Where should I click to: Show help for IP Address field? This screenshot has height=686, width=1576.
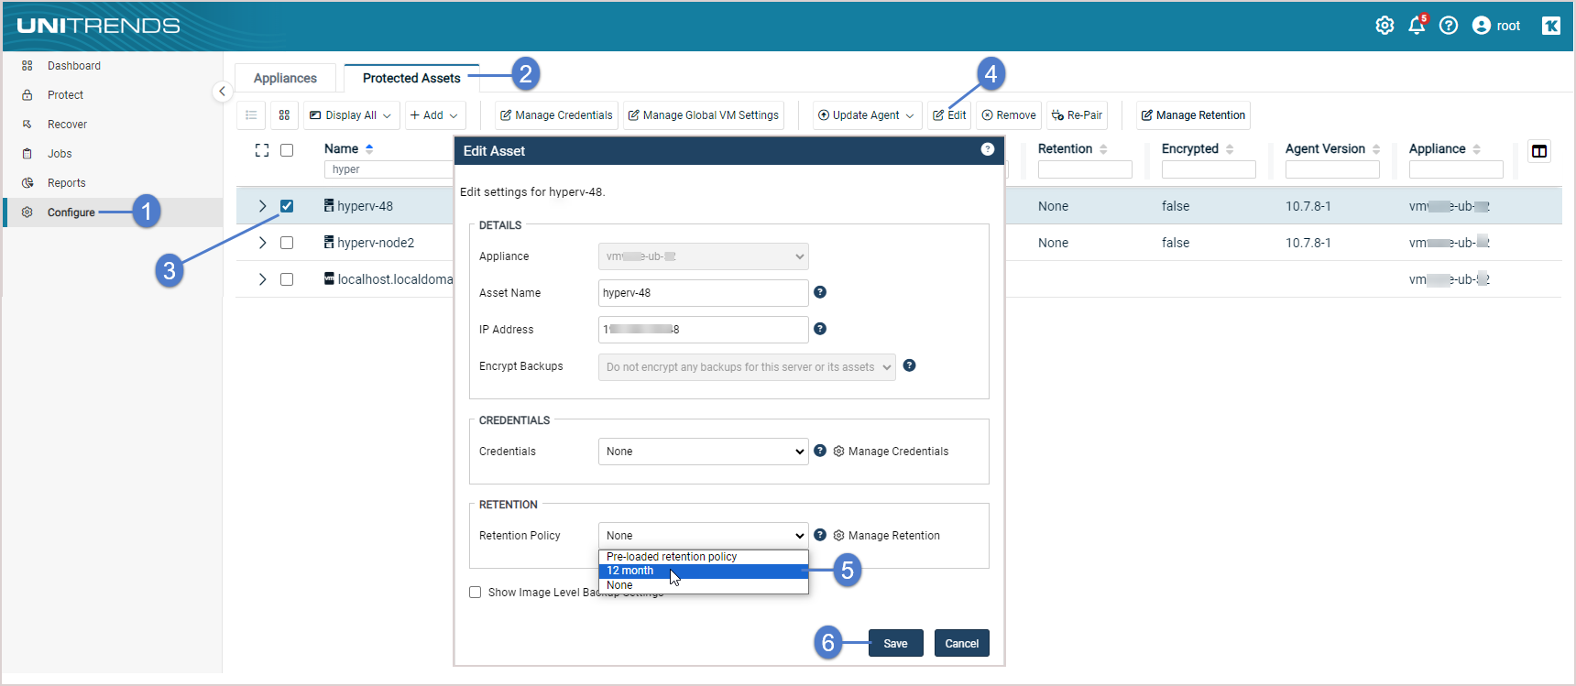coord(820,329)
